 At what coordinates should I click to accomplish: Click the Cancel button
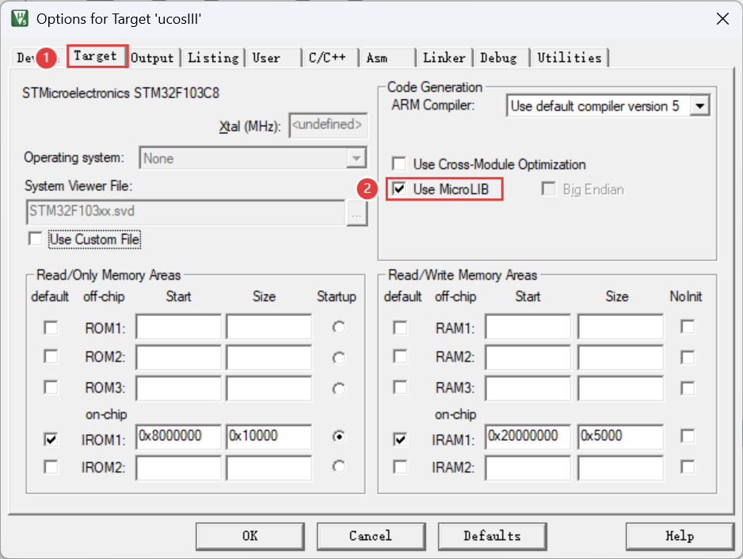371,536
